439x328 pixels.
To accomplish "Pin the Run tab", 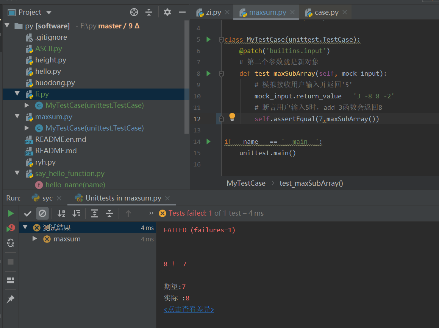I will pyautogui.click(x=11, y=299).
